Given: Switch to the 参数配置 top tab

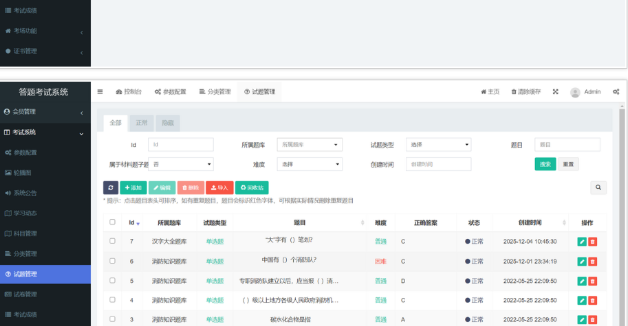Looking at the screenshot, I should 170,91.
